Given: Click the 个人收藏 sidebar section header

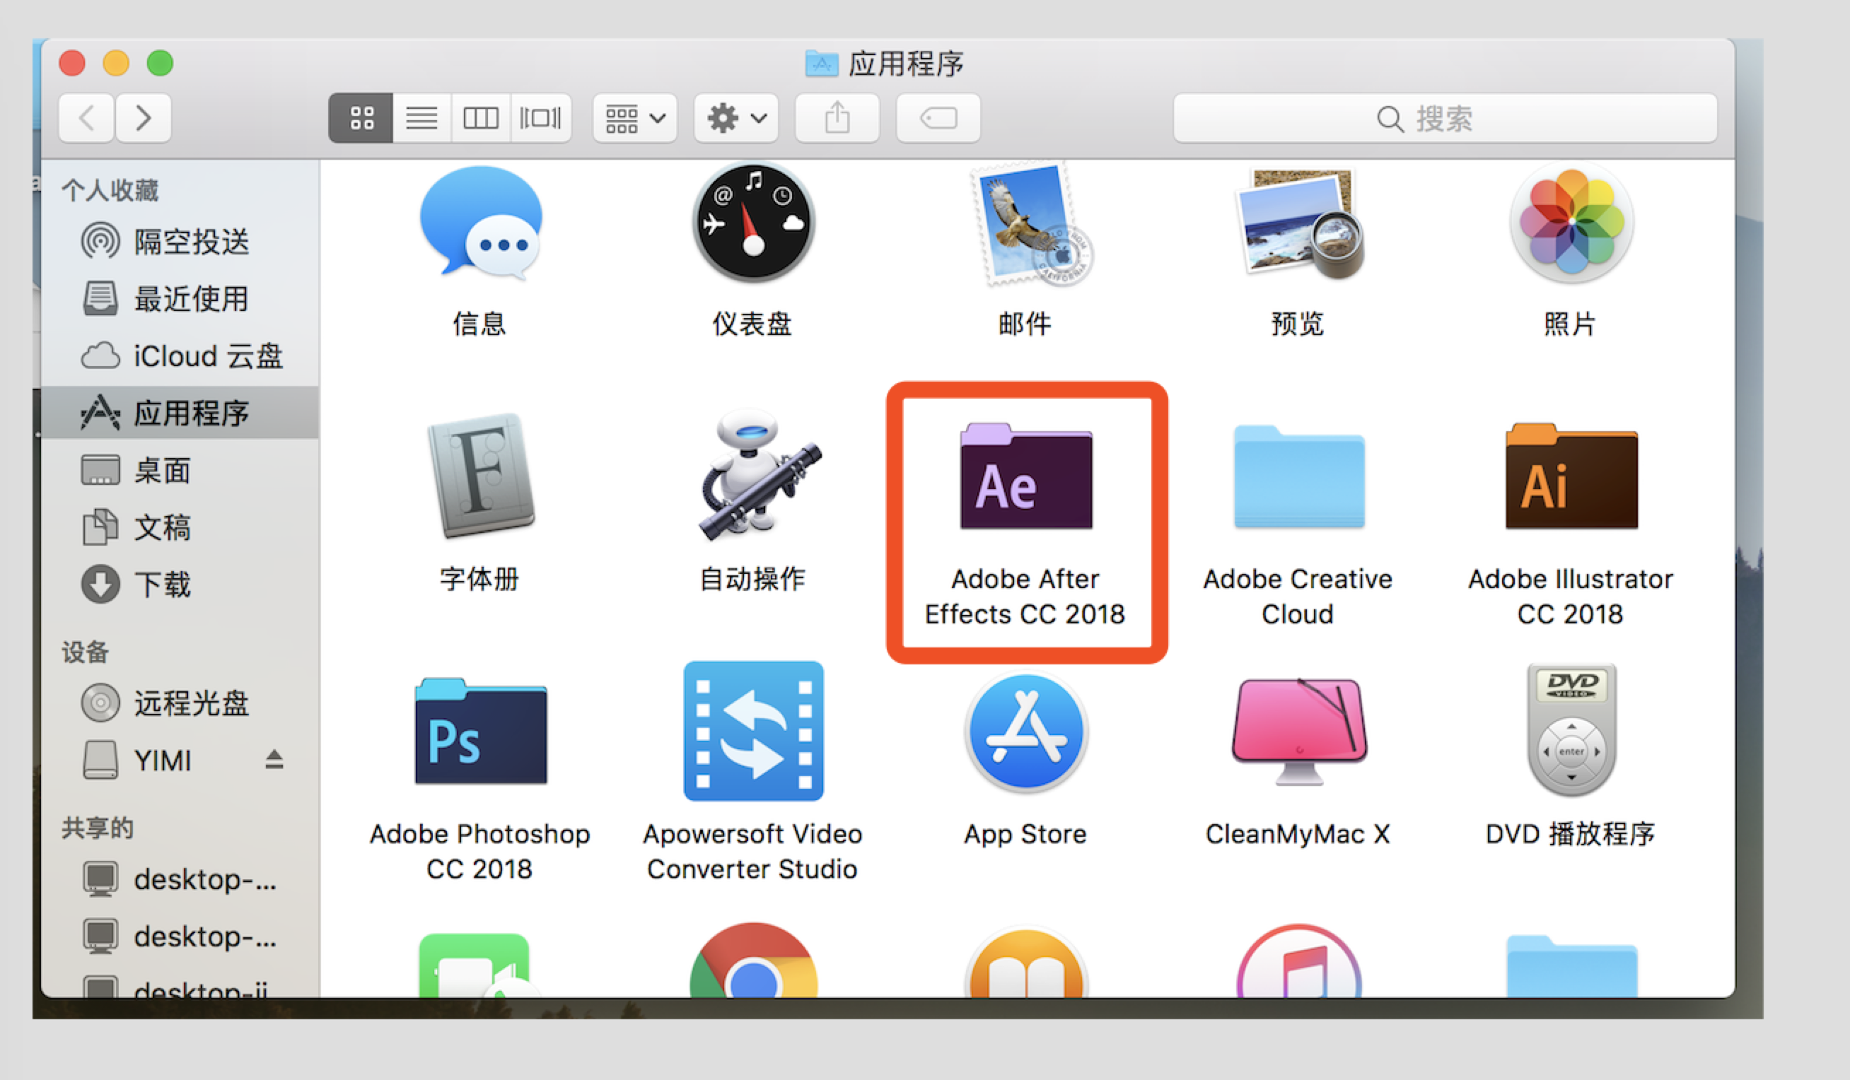Looking at the screenshot, I should click(x=110, y=191).
